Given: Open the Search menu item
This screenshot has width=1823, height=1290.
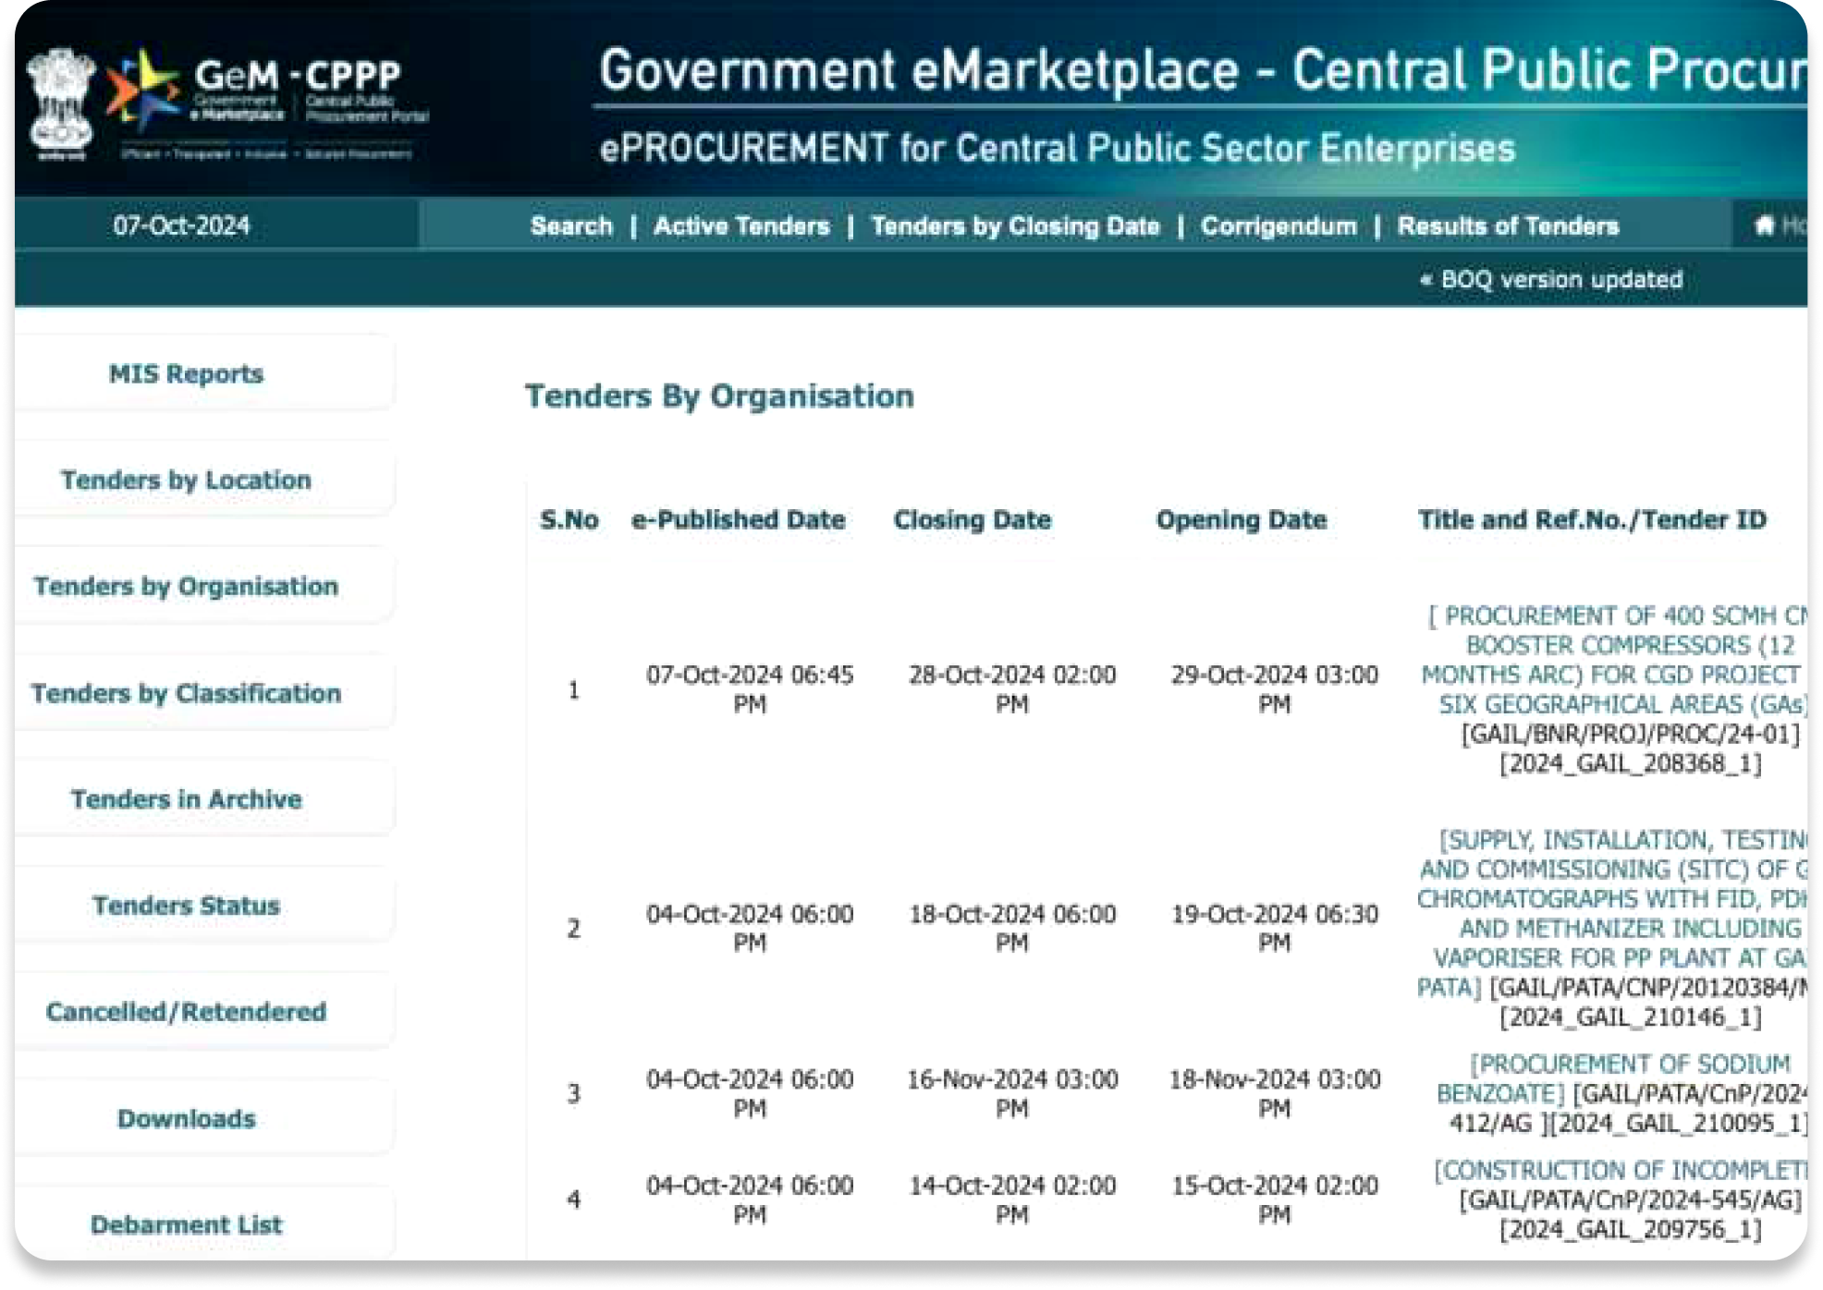Looking at the screenshot, I should click(571, 226).
